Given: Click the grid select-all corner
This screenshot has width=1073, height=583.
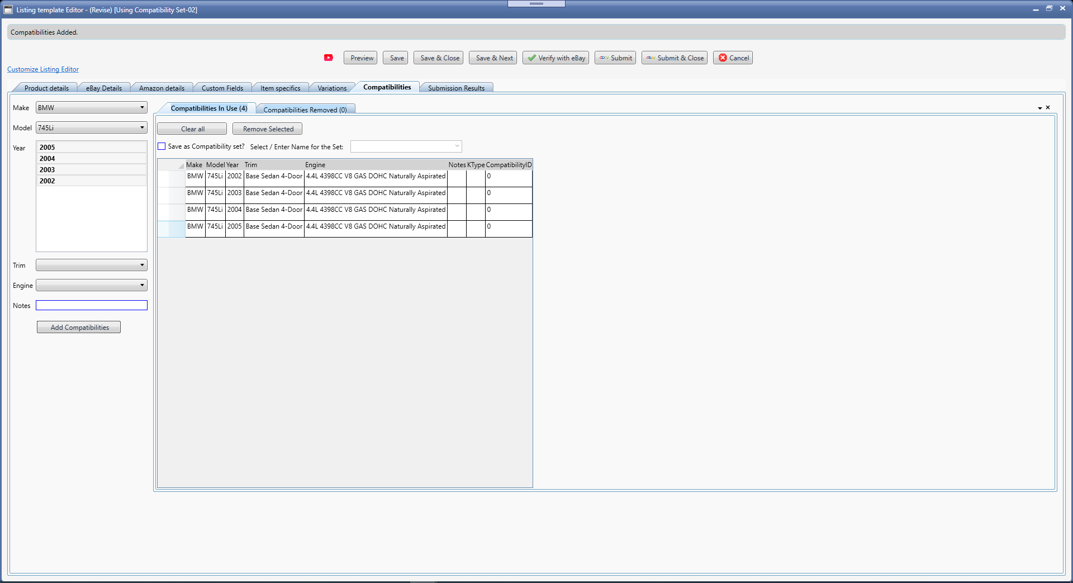Looking at the screenshot, I should coord(171,164).
